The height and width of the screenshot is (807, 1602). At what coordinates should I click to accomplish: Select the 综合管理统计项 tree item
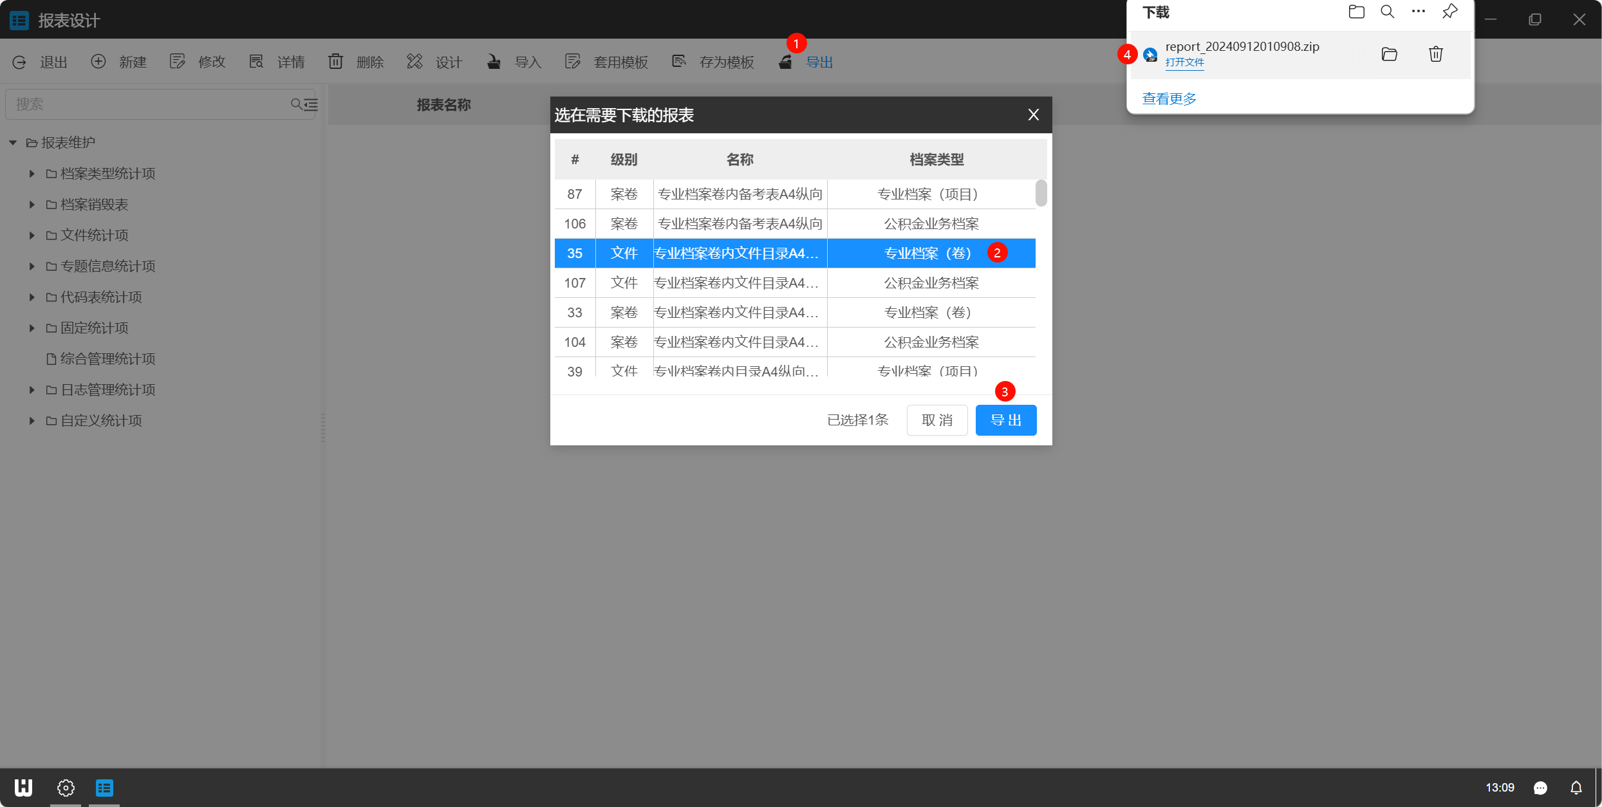pyautogui.click(x=107, y=359)
